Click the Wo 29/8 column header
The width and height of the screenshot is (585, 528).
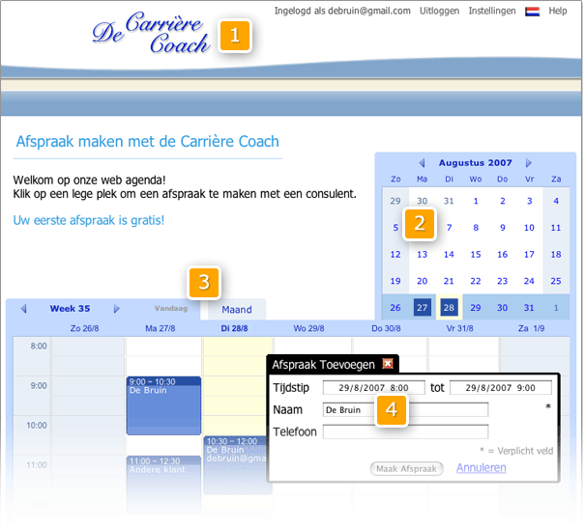pyautogui.click(x=308, y=328)
